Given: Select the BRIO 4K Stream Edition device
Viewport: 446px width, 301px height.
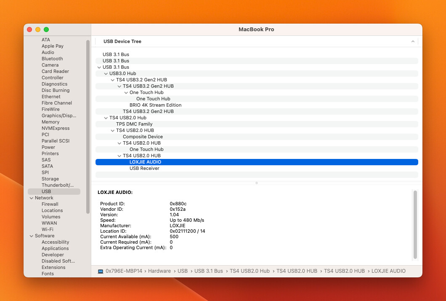Looking at the screenshot, I should click(x=155, y=105).
